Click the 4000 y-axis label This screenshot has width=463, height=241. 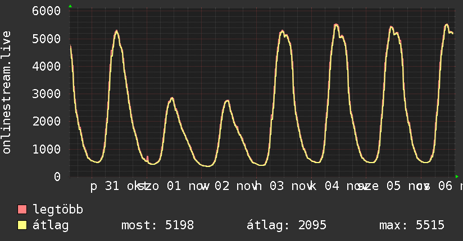click(x=47, y=66)
